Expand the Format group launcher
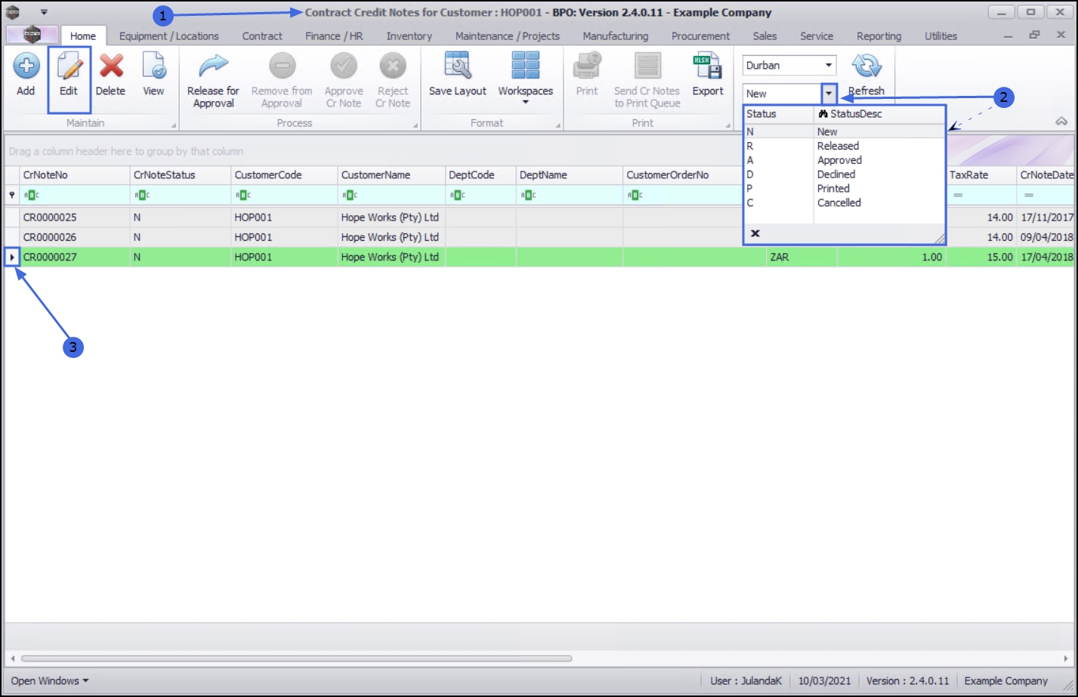This screenshot has width=1078, height=697. 558,125
